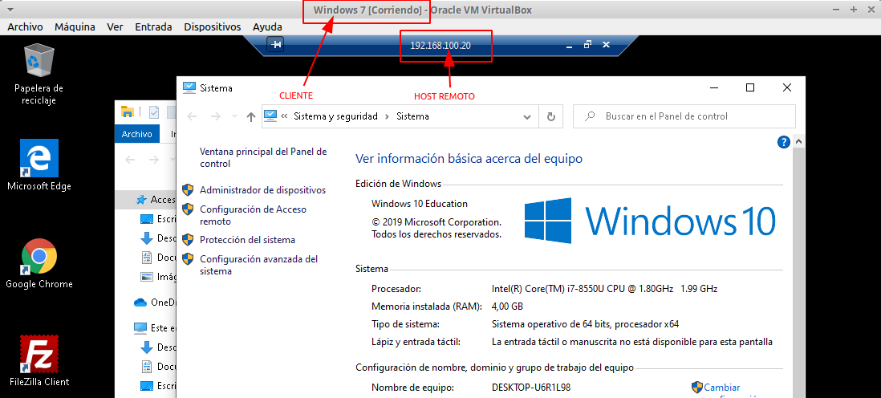Expand the address bar history dropdown
The image size is (881, 398).
[527, 117]
